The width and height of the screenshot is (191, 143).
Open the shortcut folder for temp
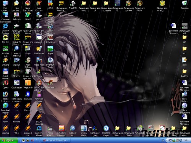(x=84, y=3)
